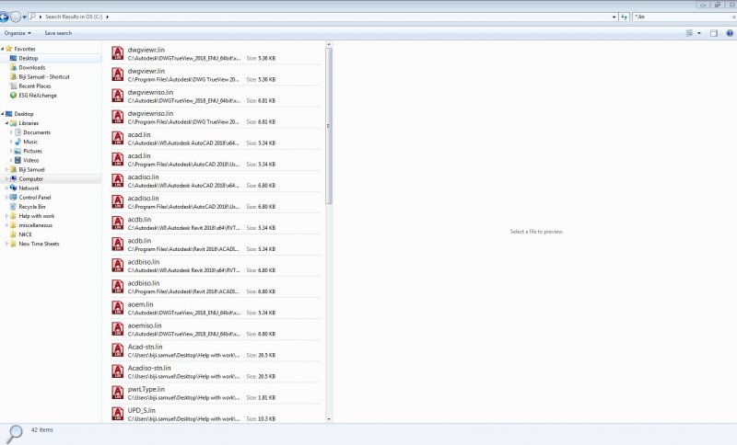
Task: Select the aoemiso.lin file name
Action: click(145, 325)
